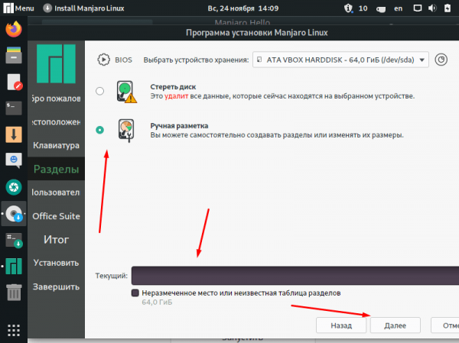459x343 pixels.
Task: Open the terminal-with-download dock icon
Action: click(14, 240)
